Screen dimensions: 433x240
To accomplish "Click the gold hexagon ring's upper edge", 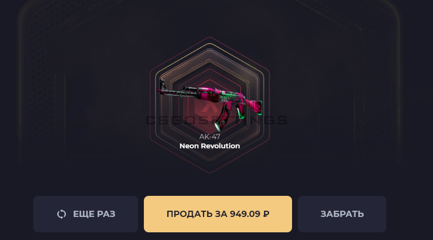I will pyautogui.click(x=210, y=44).
